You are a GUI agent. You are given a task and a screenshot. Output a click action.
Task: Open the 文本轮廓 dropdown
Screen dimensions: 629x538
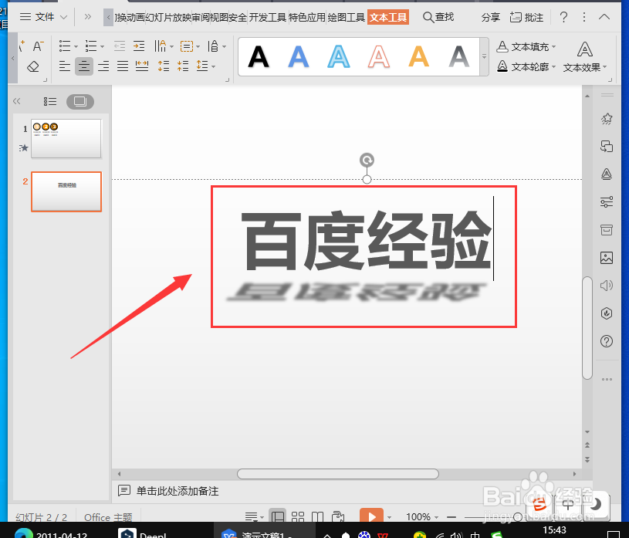(526, 66)
